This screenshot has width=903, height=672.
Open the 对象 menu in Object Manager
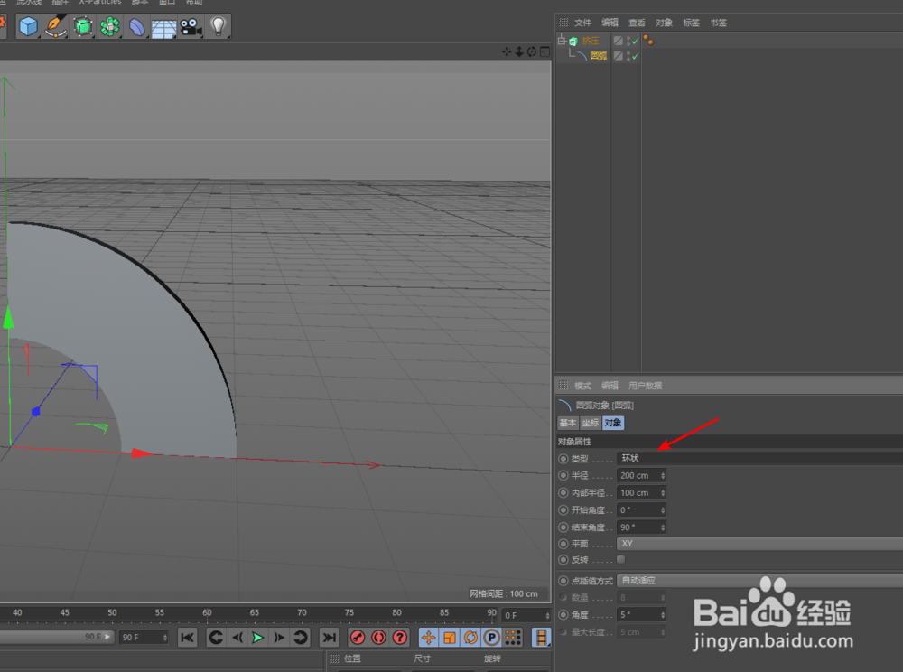664,23
